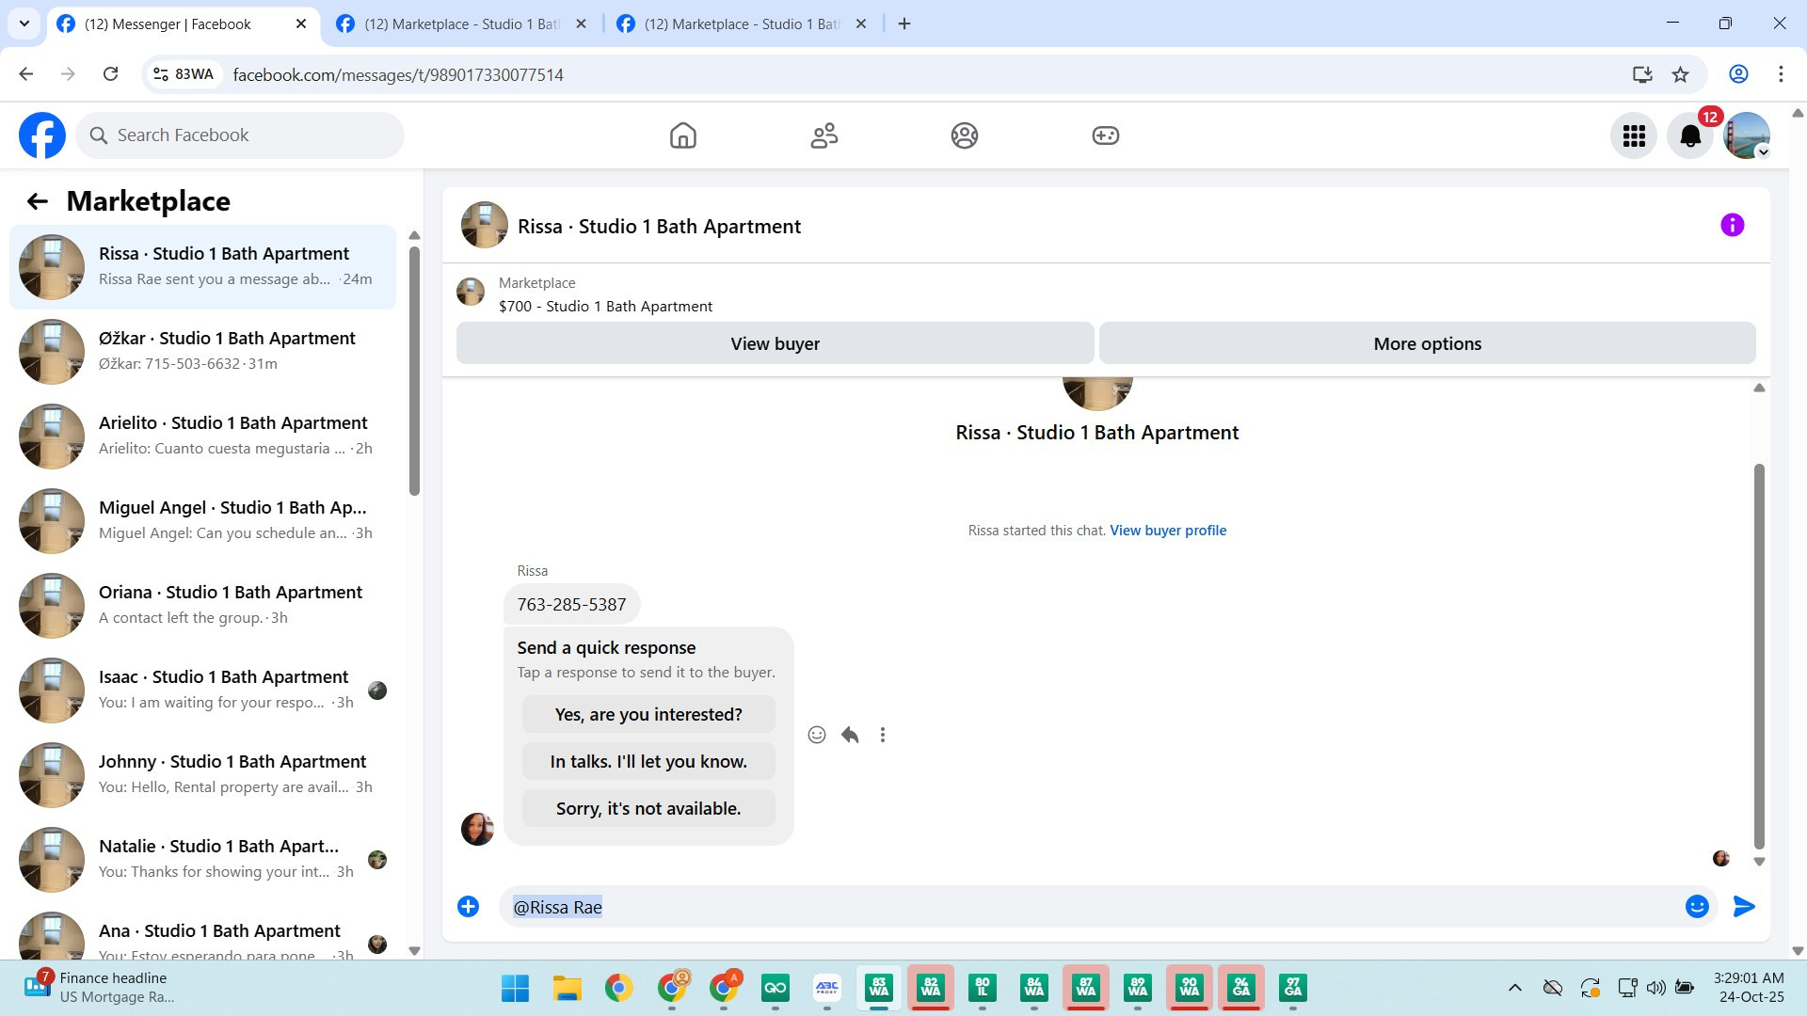
Task: Open the attachment plus menu
Action: point(468,906)
